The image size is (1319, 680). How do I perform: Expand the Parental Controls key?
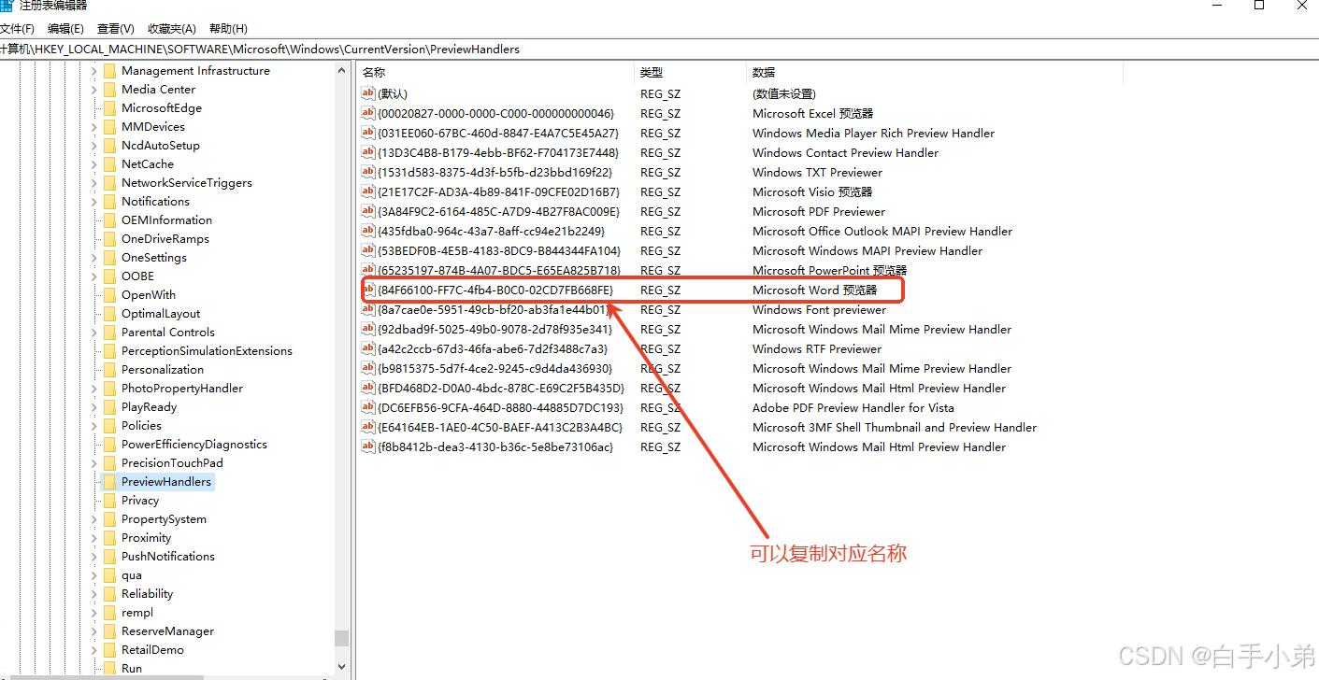point(94,333)
